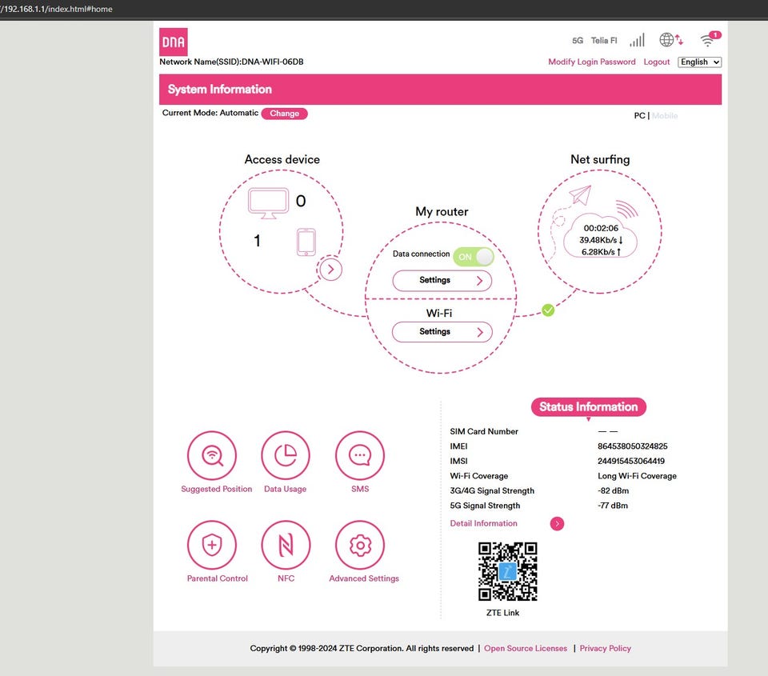Click the System Information banner title
The width and height of the screenshot is (768, 676).
(219, 89)
